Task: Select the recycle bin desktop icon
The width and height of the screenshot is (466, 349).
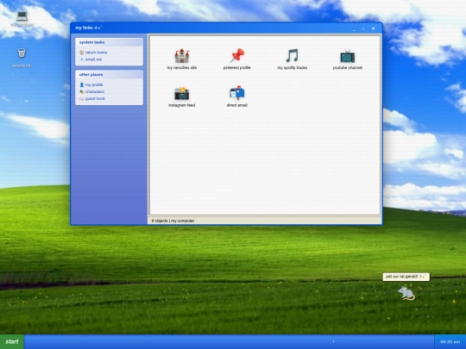Action: point(22,58)
